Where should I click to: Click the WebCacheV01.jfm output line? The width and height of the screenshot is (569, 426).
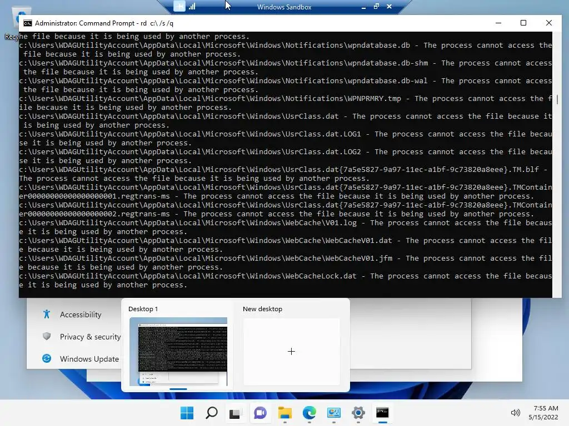coord(286,262)
